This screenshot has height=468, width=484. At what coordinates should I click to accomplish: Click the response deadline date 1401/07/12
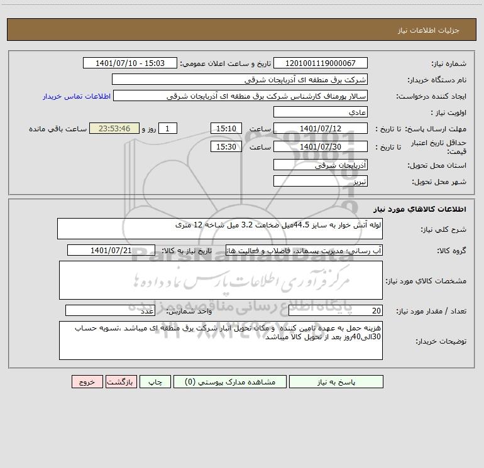click(321, 128)
